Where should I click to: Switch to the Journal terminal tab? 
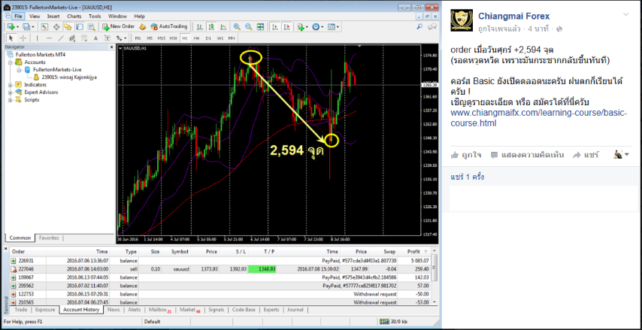[x=295, y=310]
